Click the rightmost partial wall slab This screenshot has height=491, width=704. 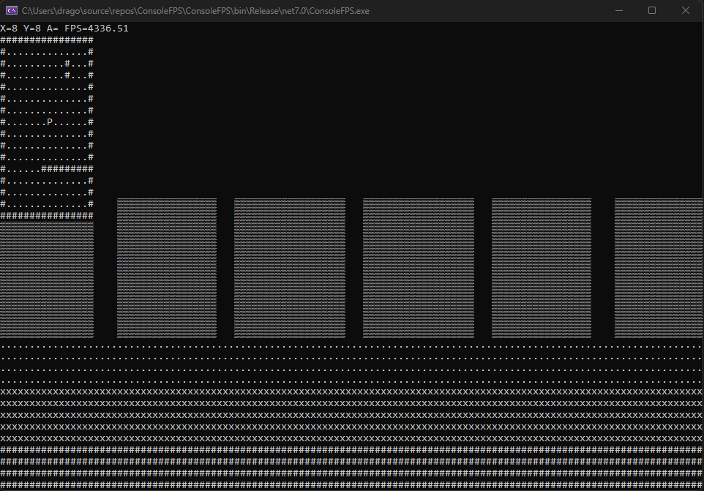click(x=659, y=267)
